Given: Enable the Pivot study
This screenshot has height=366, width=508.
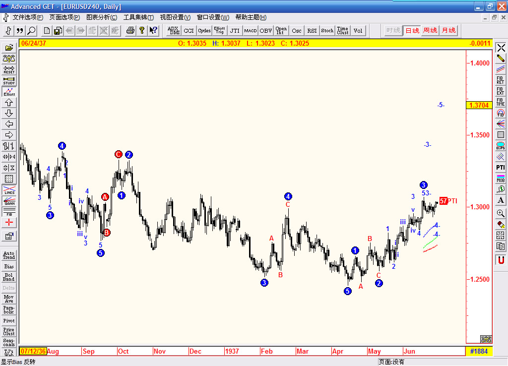Looking at the screenshot, I should click(x=9, y=321).
